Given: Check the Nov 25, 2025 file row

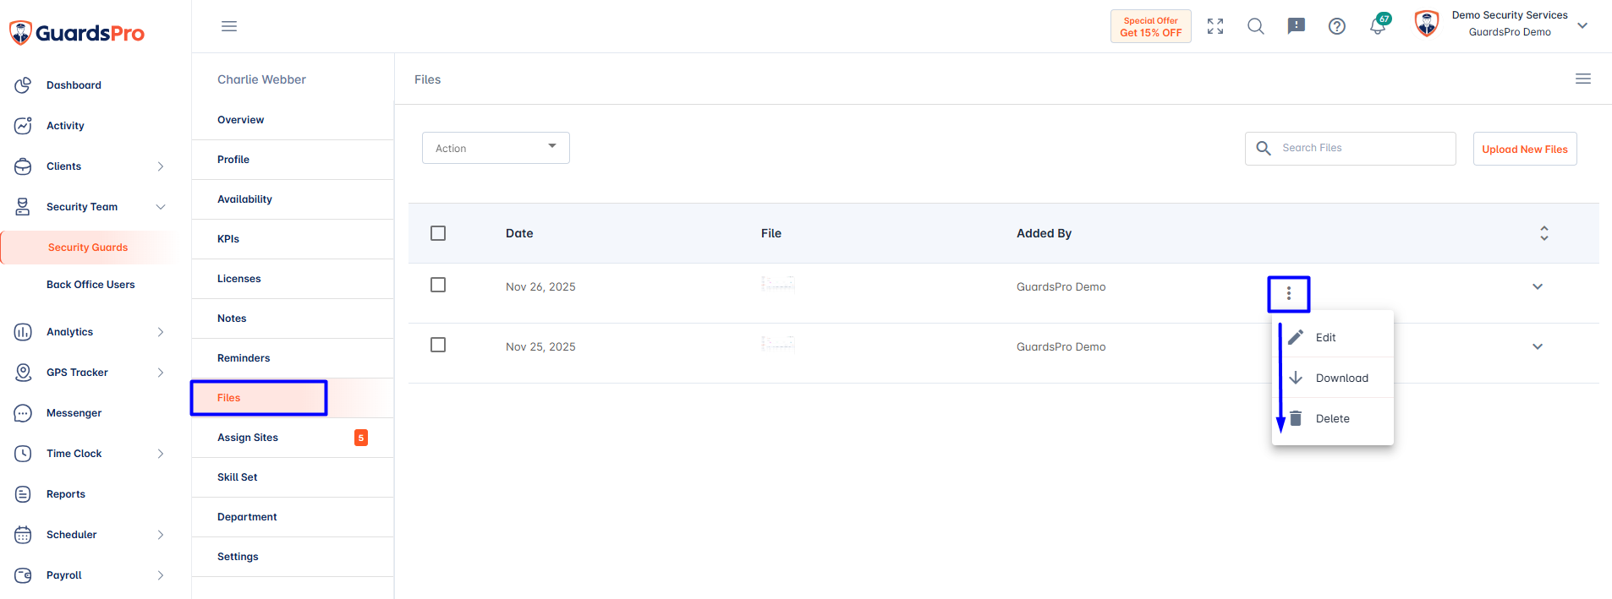Looking at the screenshot, I should [438, 345].
